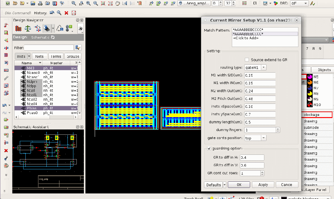
Task: Click the Print icon in the toolbar
Action: click(x=40, y=3)
